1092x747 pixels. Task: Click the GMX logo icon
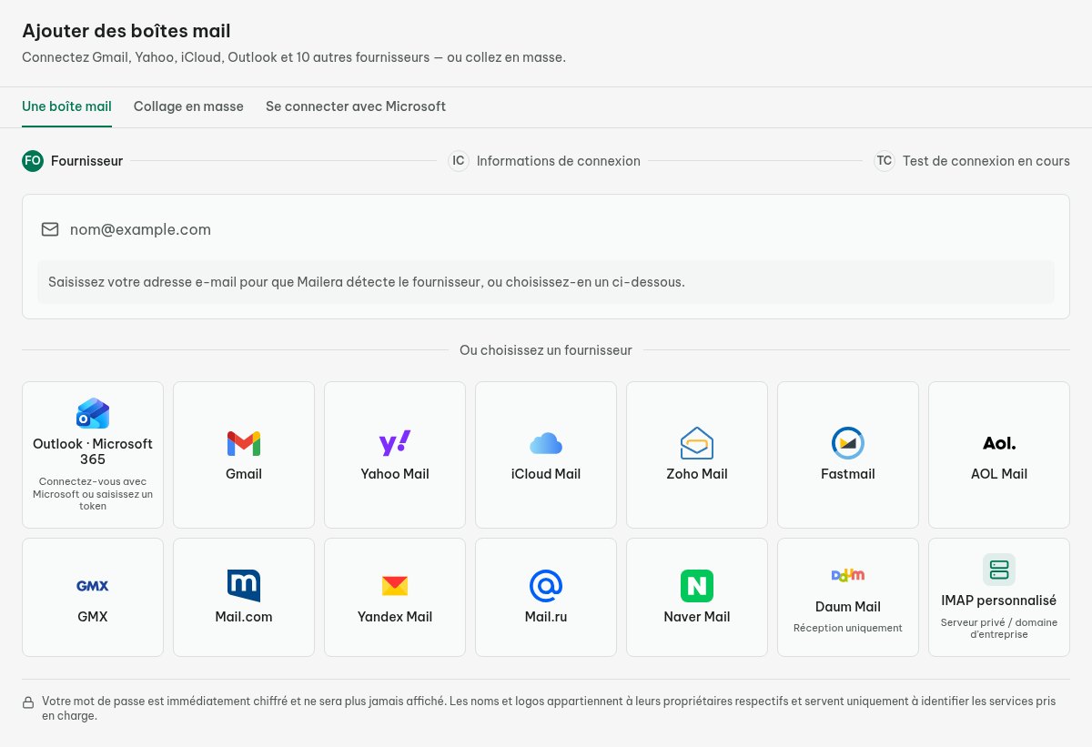pos(93,586)
